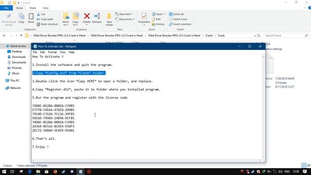
Task: Click Pin to Quick access icon
Action: pos(9,19)
